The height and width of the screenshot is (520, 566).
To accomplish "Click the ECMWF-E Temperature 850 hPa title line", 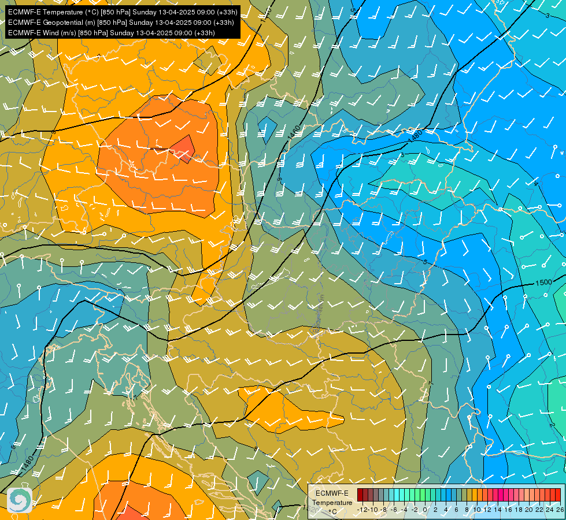I will [123, 12].
